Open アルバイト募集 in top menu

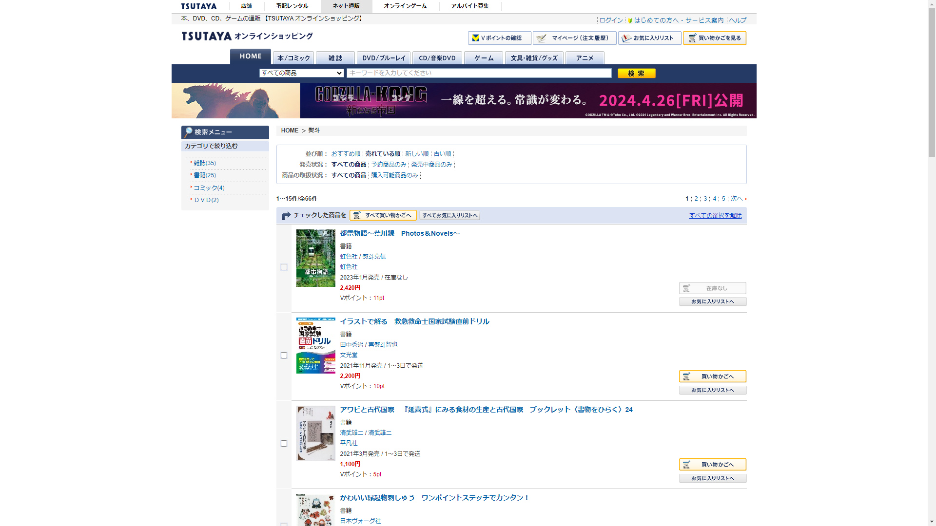470,6
